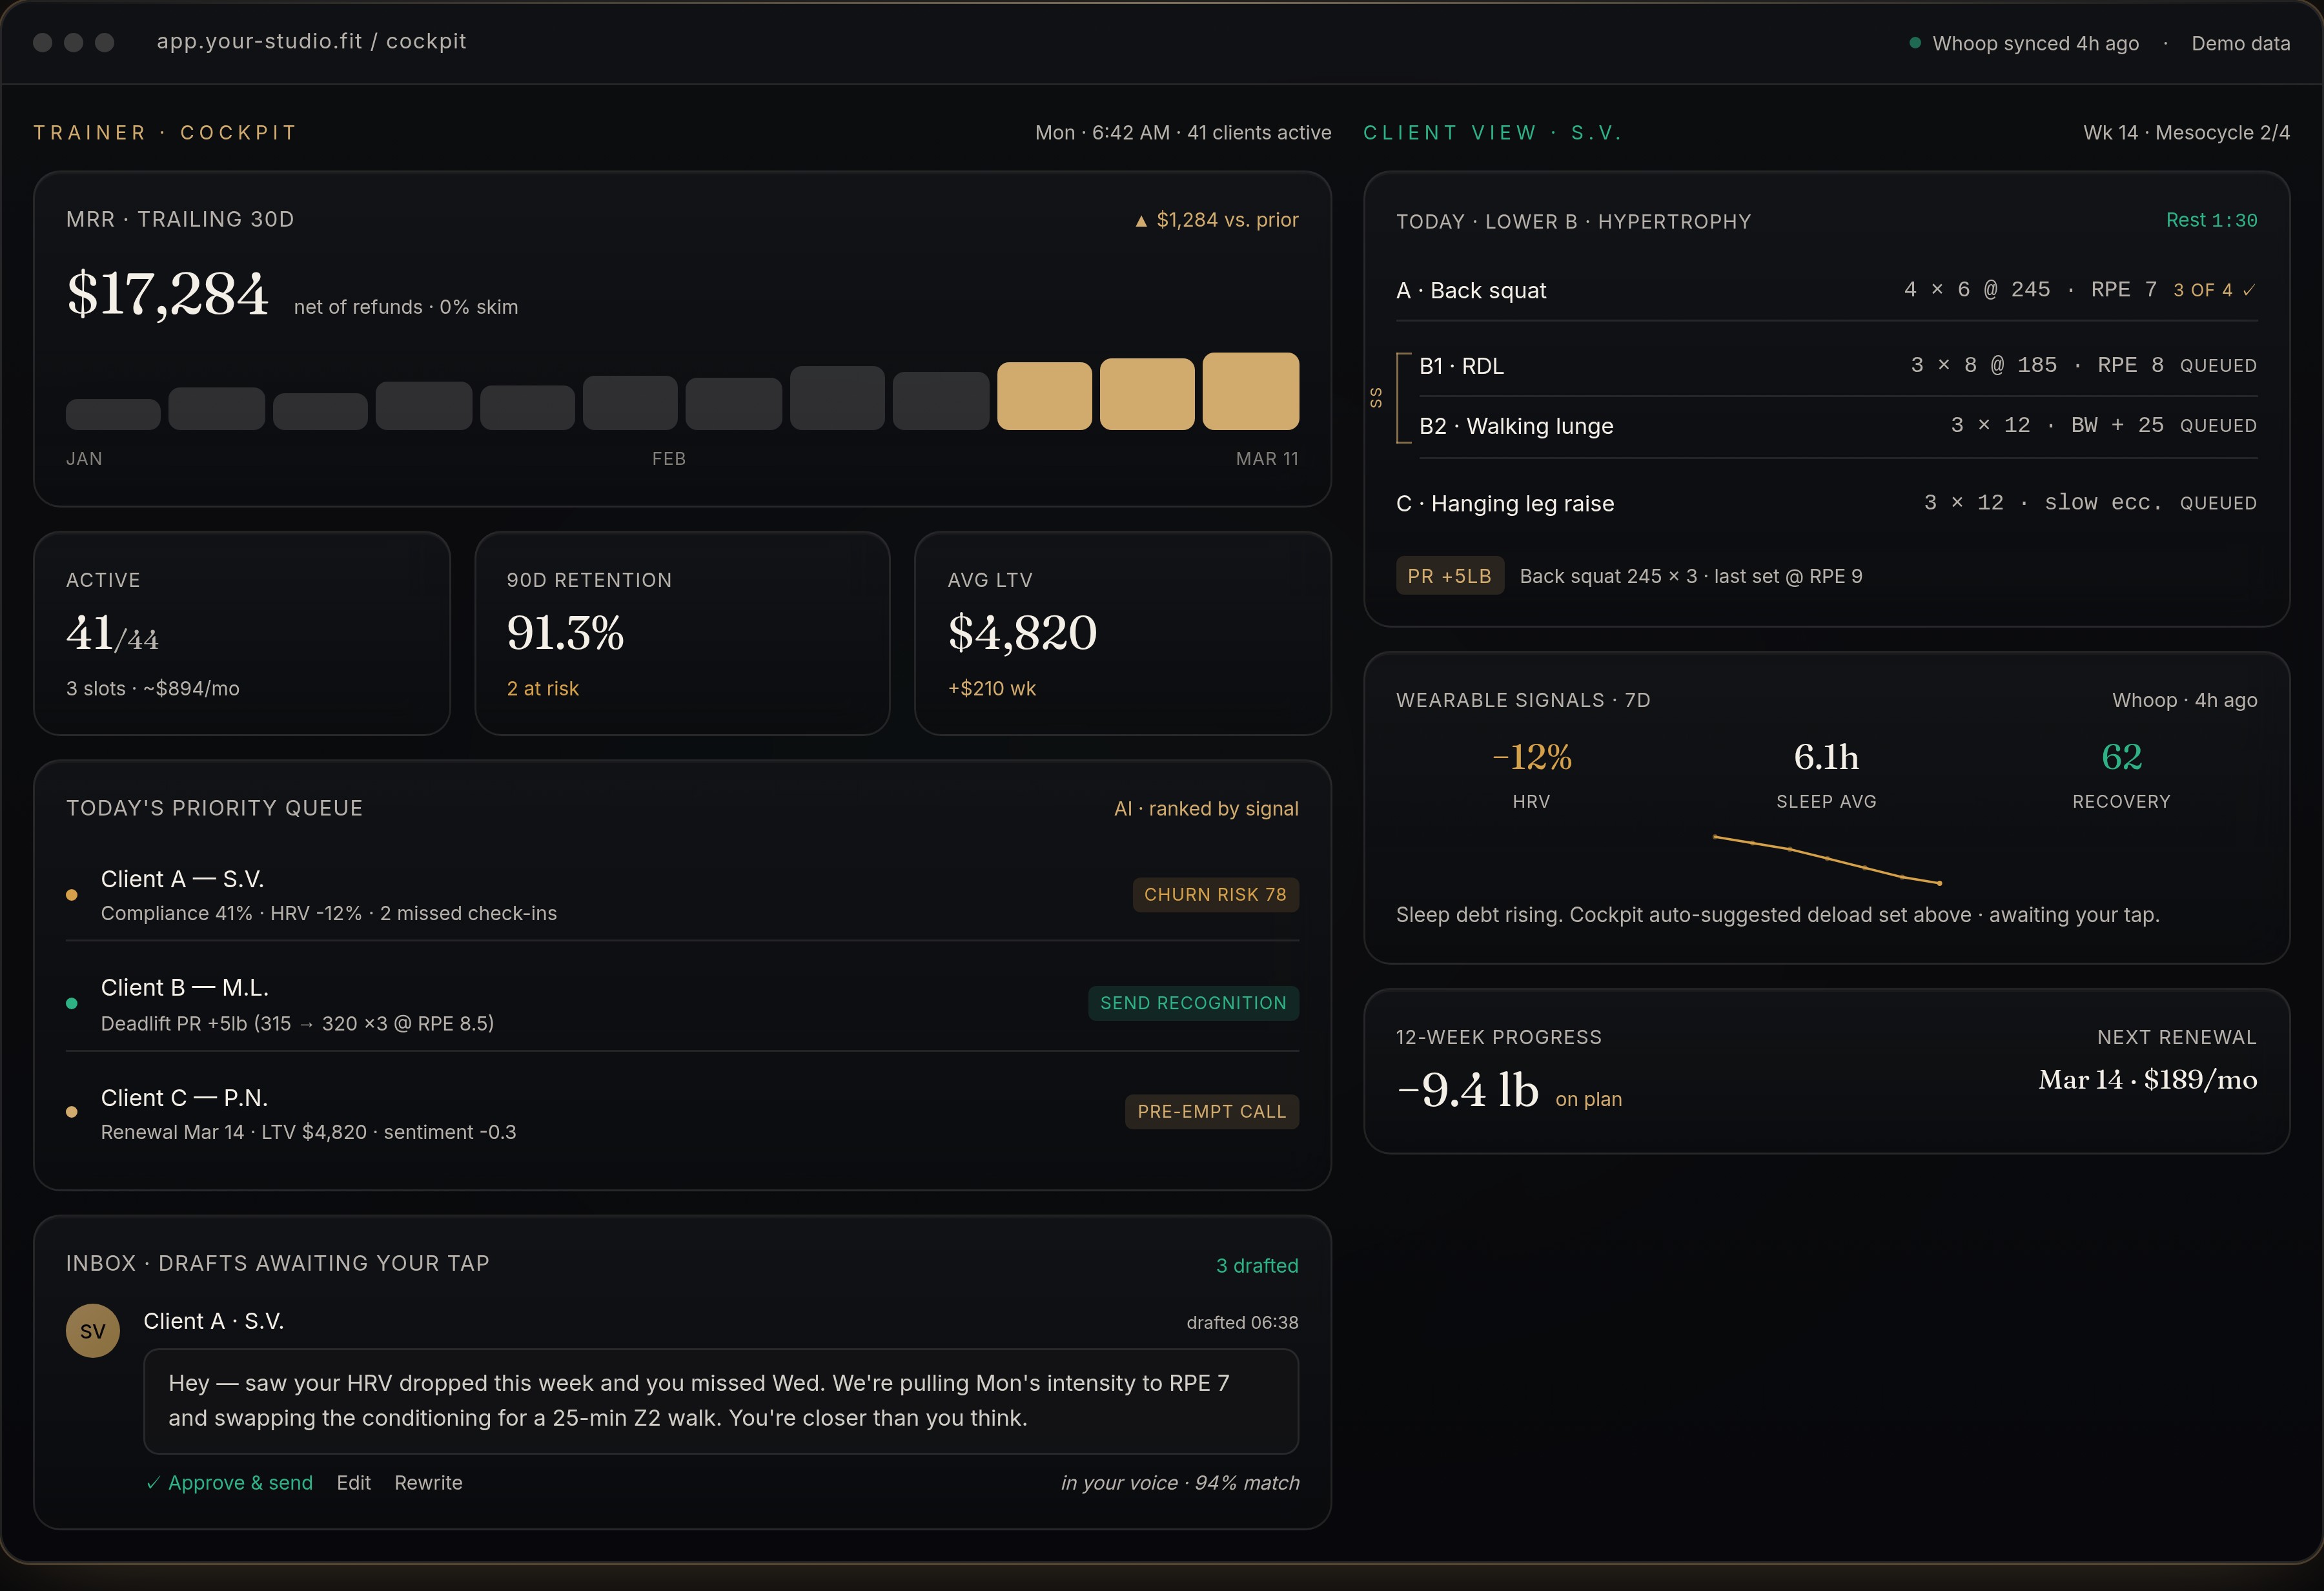
Task: Click the 3 slots · ~$894/mo text
Action: click(153, 689)
